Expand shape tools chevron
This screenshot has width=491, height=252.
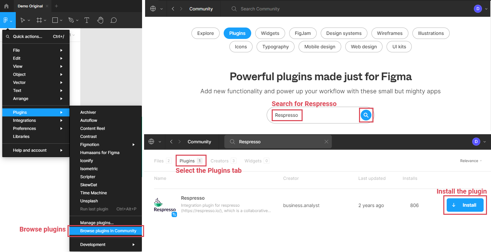tap(61, 20)
